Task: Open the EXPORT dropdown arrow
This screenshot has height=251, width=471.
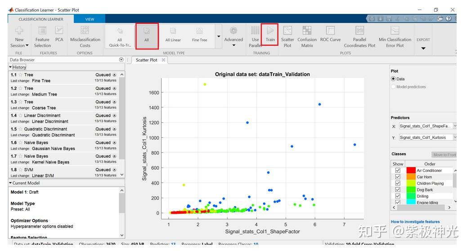Action: (x=423, y=48)
